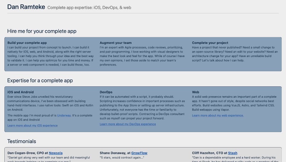Go to the GrowFlow link
Image resolution: width=286 pixels, height=162 pixels.
(139, 153)
